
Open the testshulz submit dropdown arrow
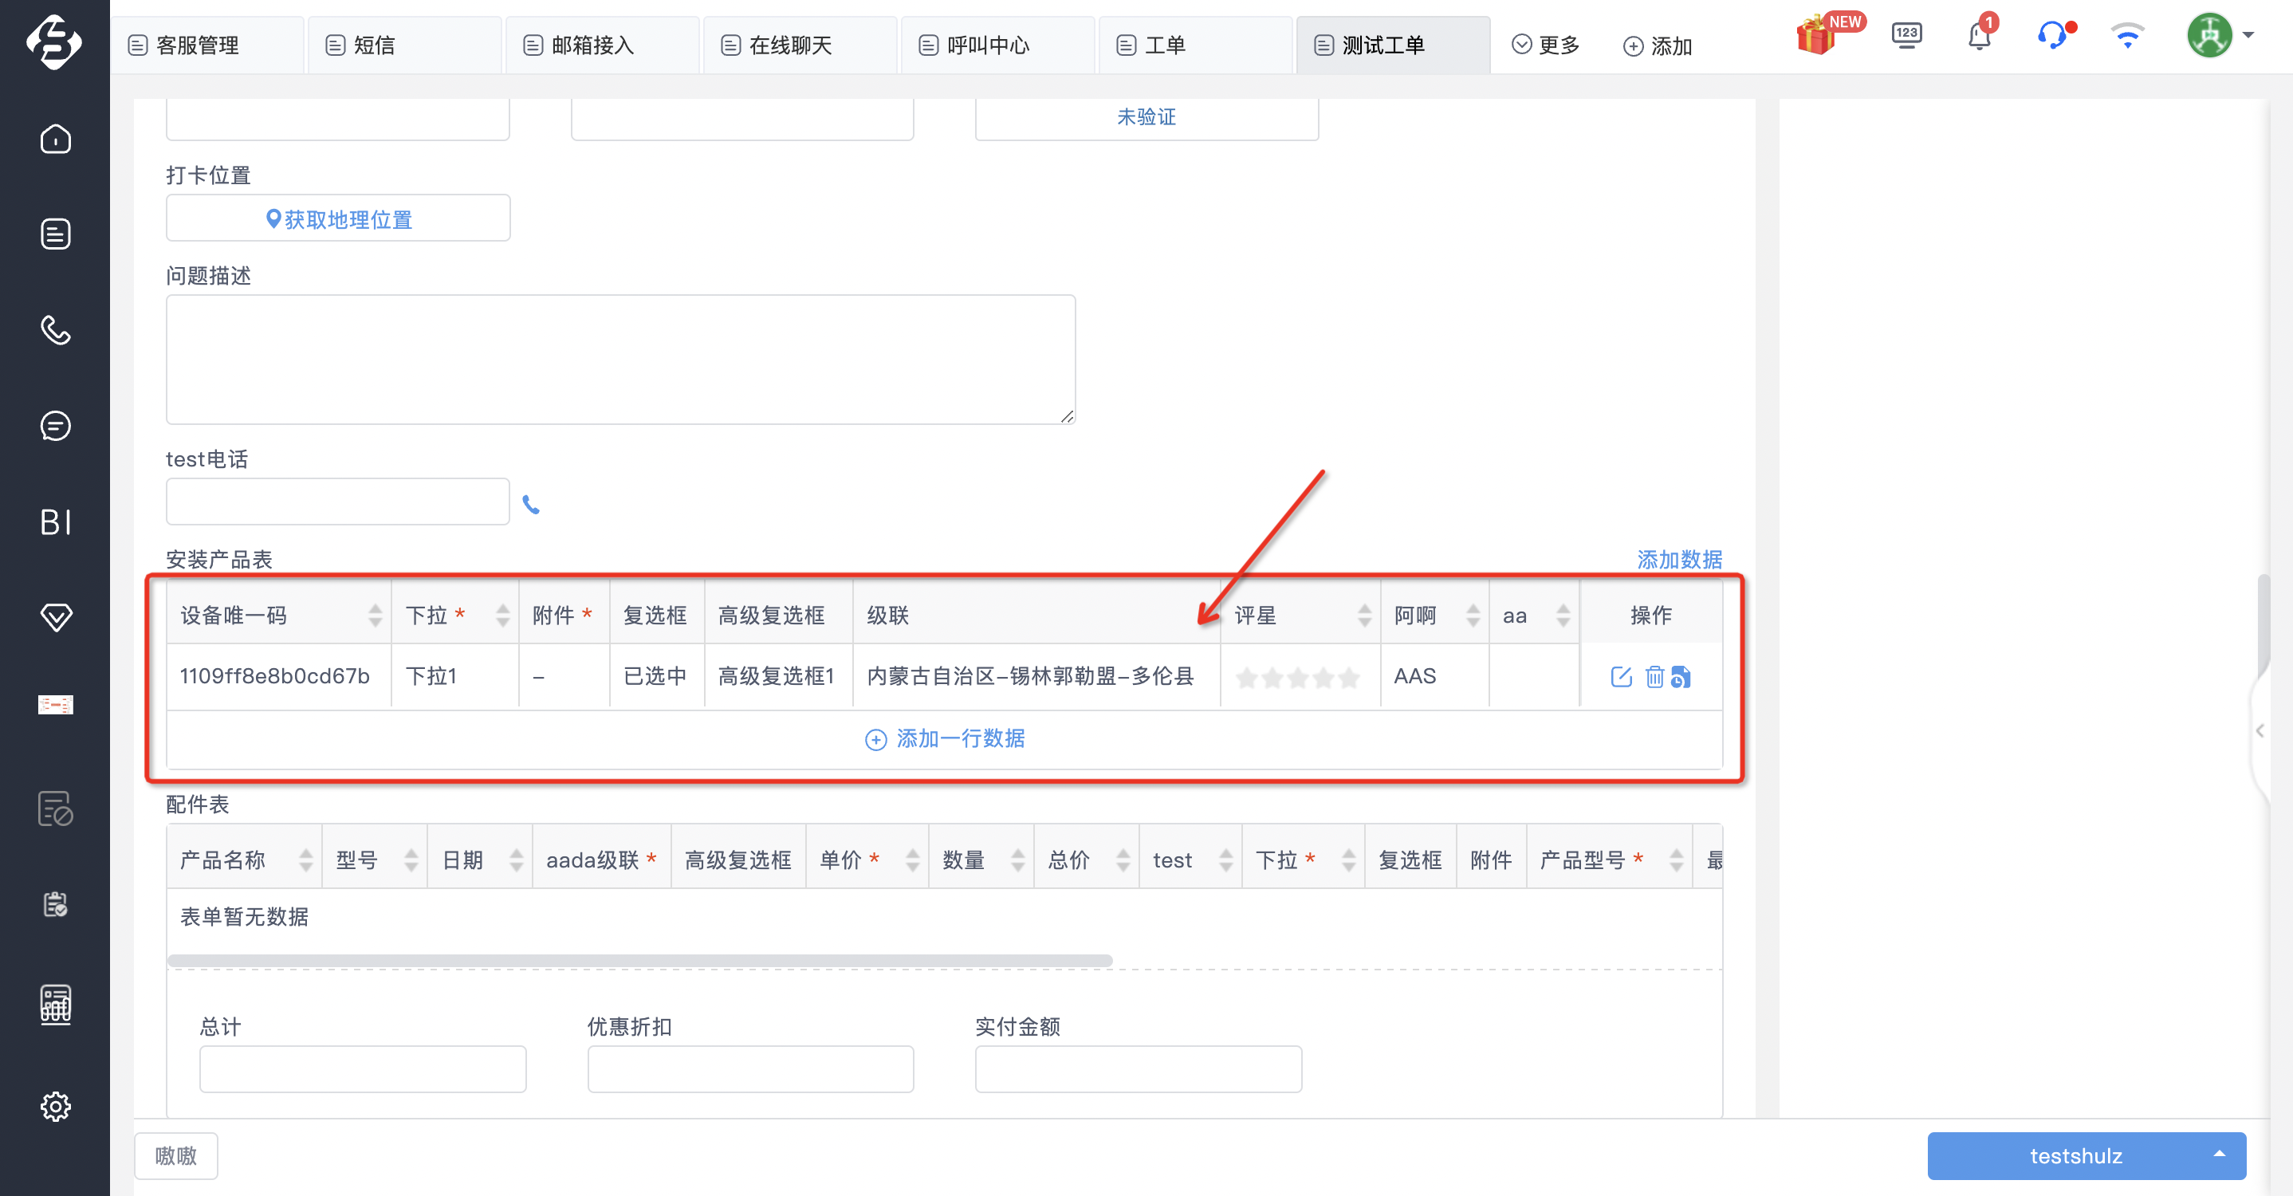[x=2219, y=1155]
